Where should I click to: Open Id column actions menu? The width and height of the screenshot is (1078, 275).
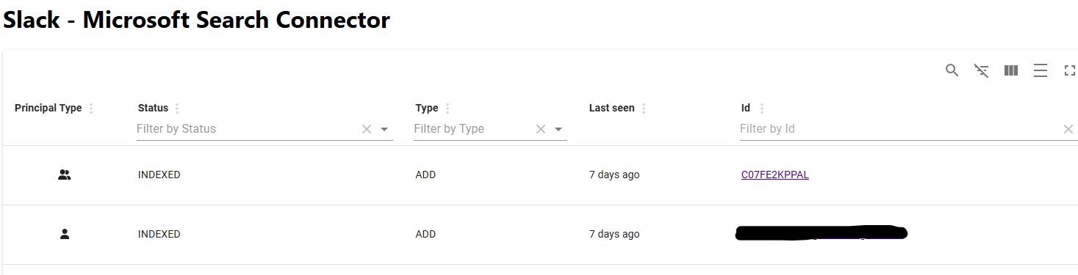(x=761, y=109)
